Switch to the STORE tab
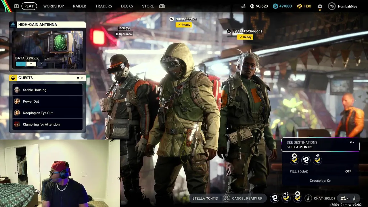 pos(148,6)
